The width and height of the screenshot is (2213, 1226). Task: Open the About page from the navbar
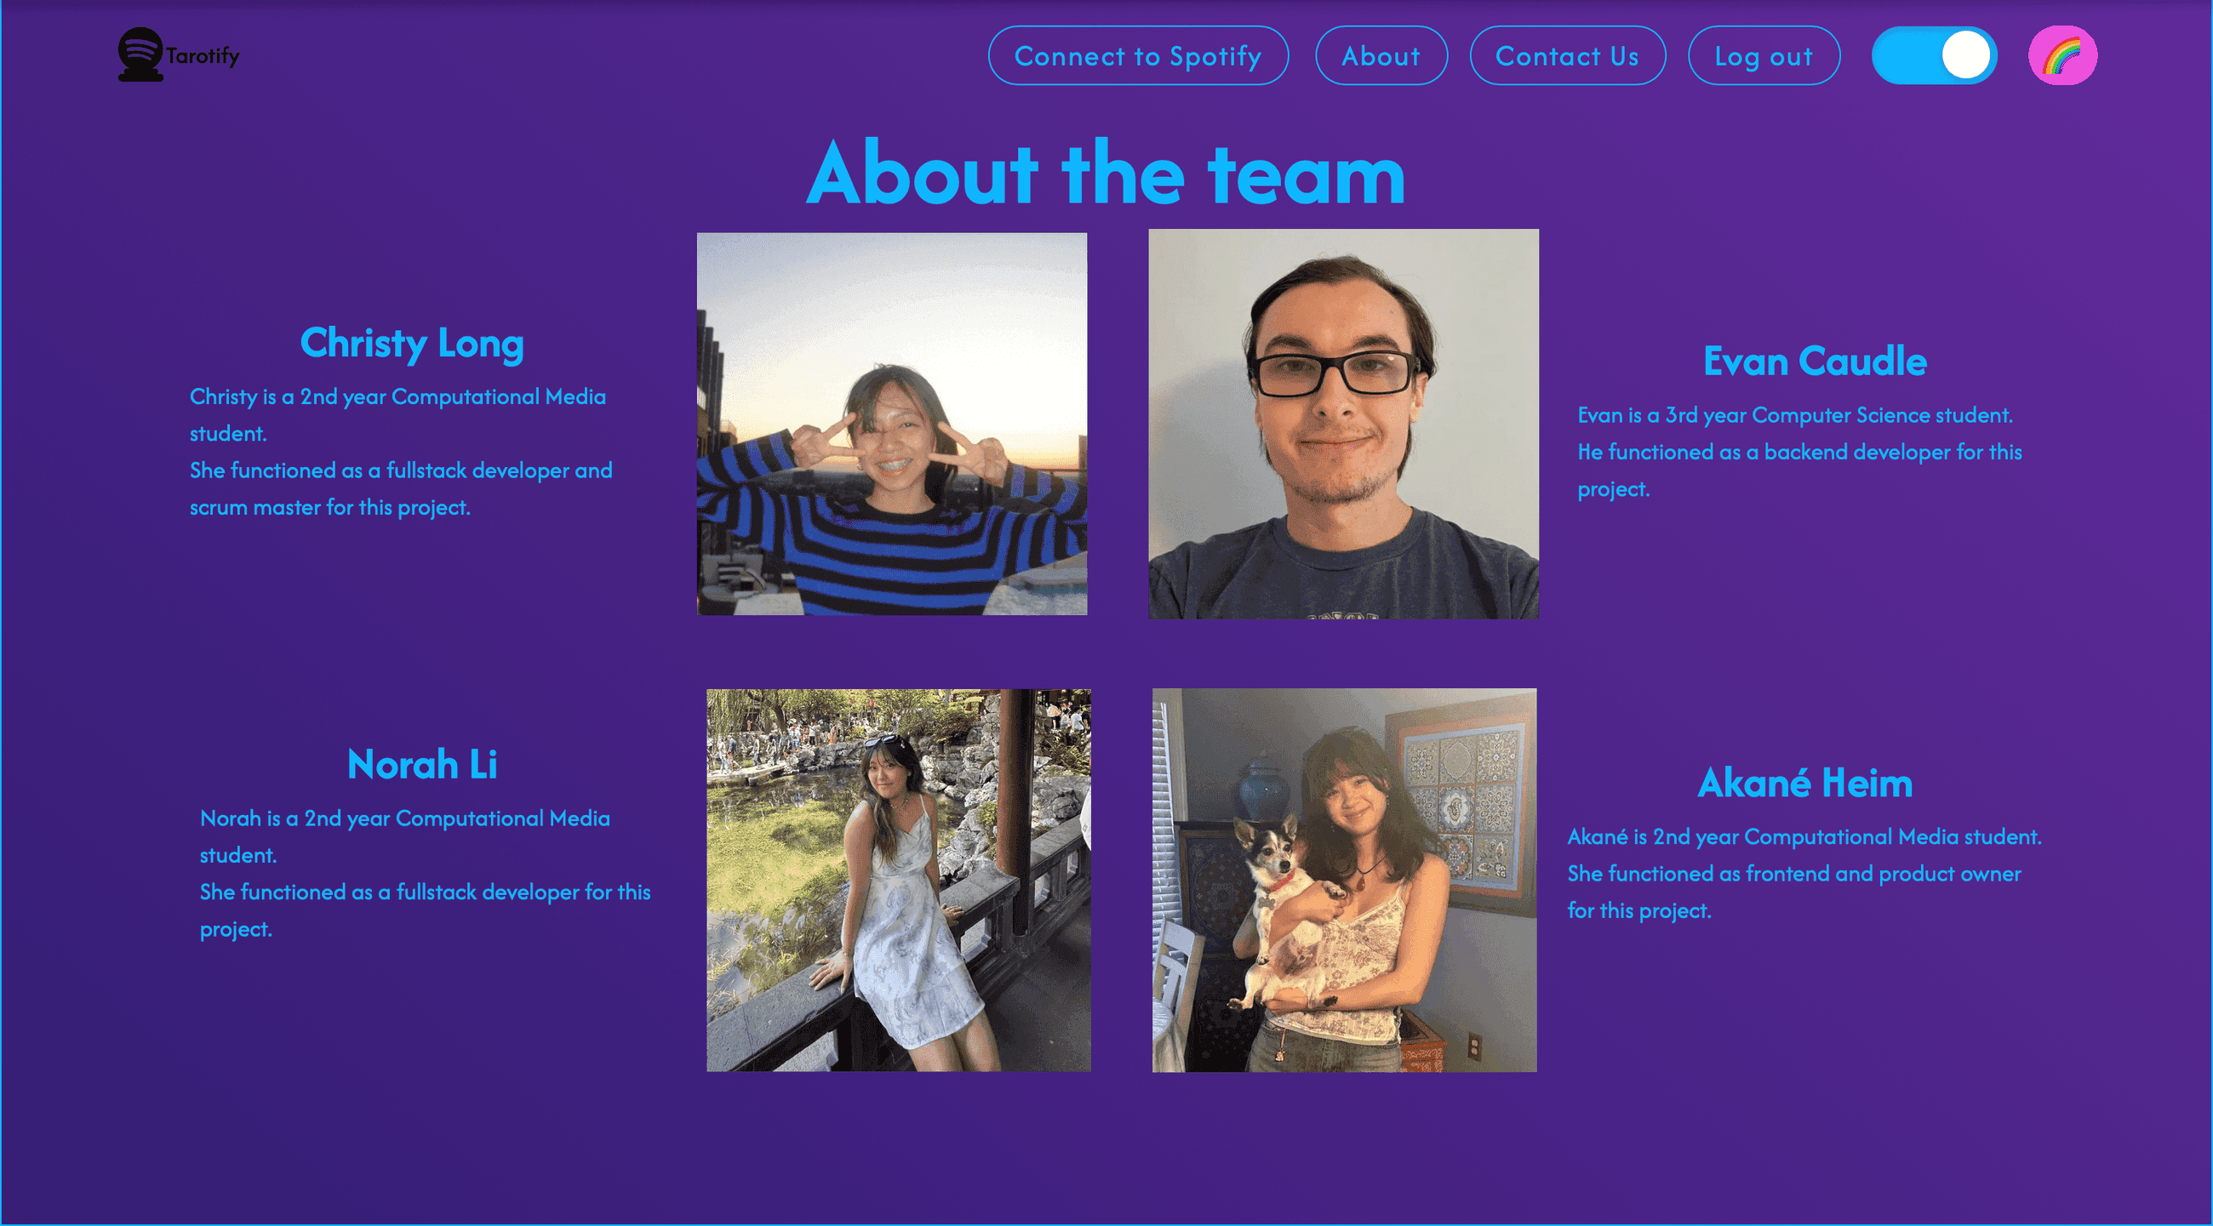1381,56
